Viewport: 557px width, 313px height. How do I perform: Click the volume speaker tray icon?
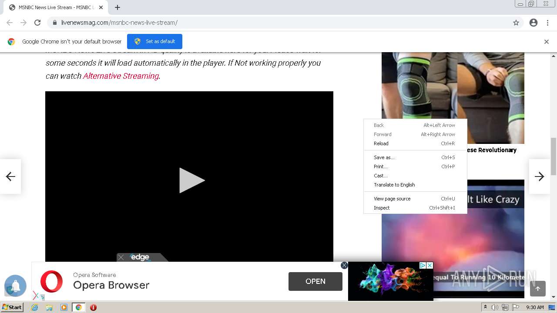(495, 307)
